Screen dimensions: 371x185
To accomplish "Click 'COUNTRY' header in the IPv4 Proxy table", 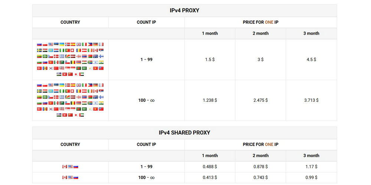I will [70, 22].
